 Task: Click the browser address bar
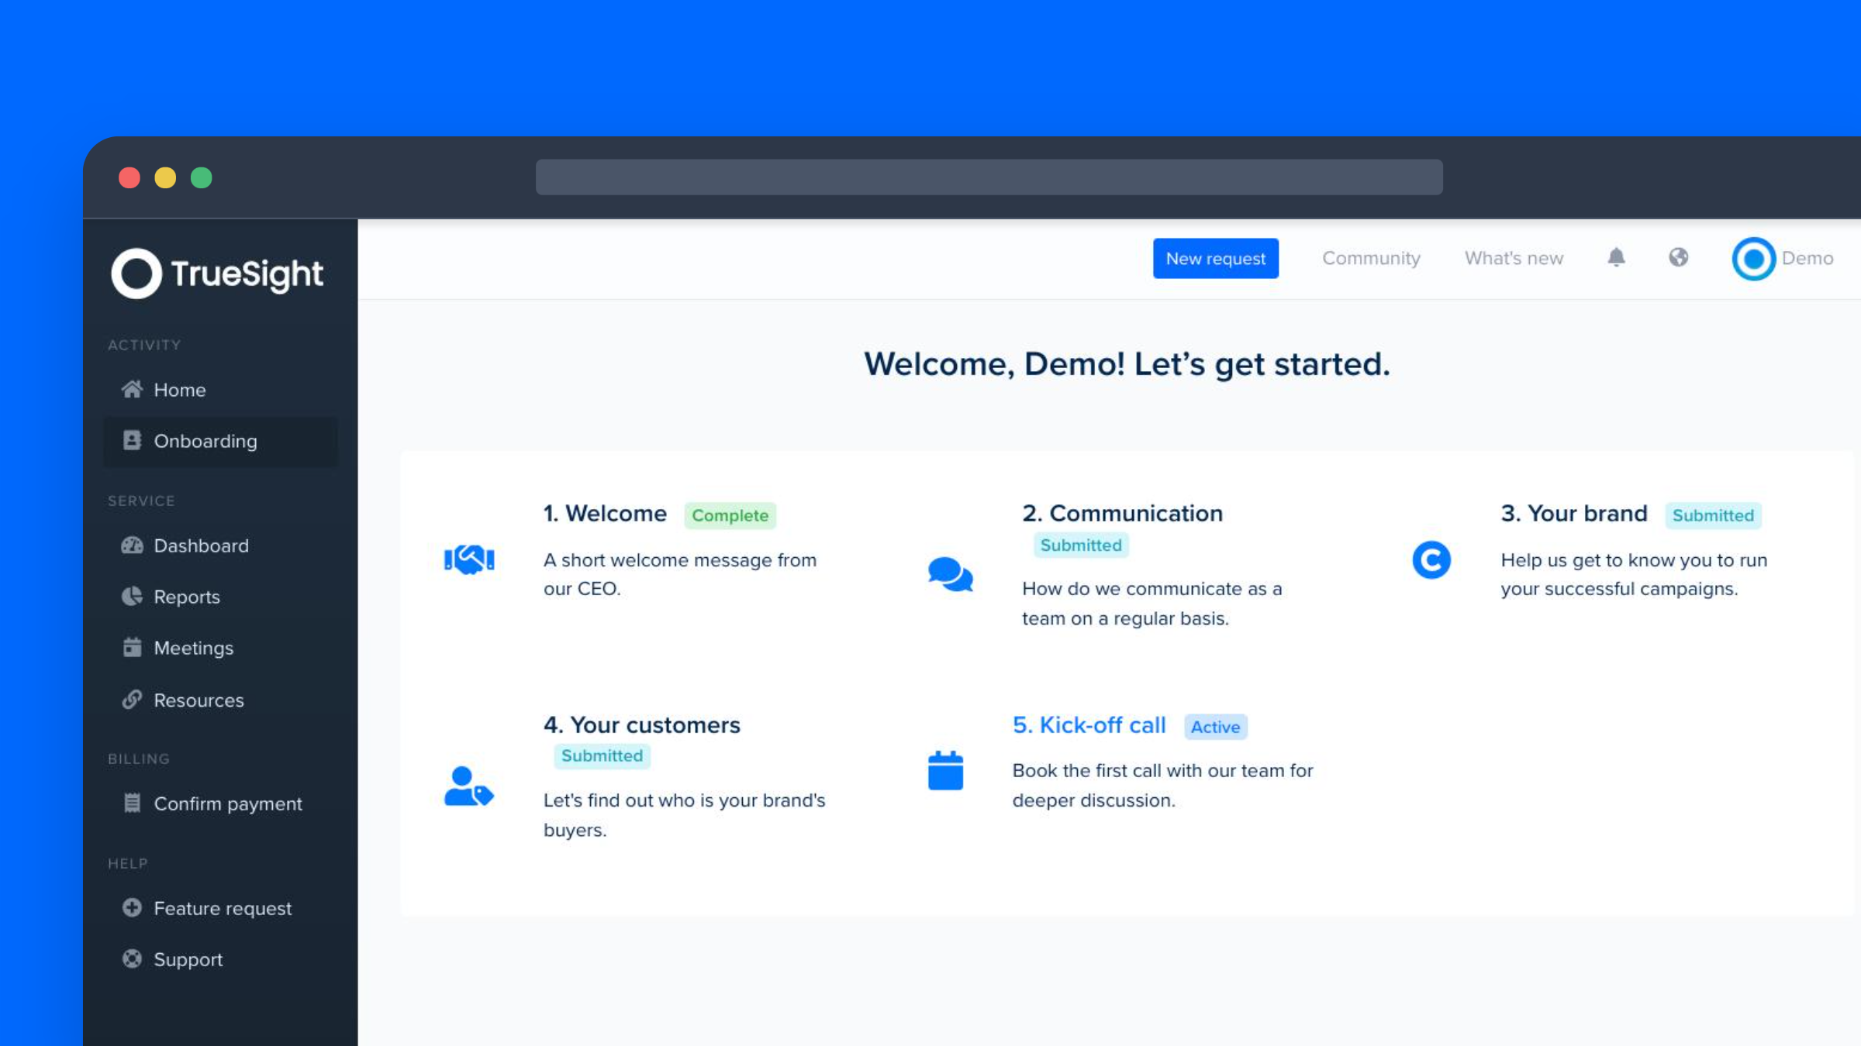(x=989, y=177)
